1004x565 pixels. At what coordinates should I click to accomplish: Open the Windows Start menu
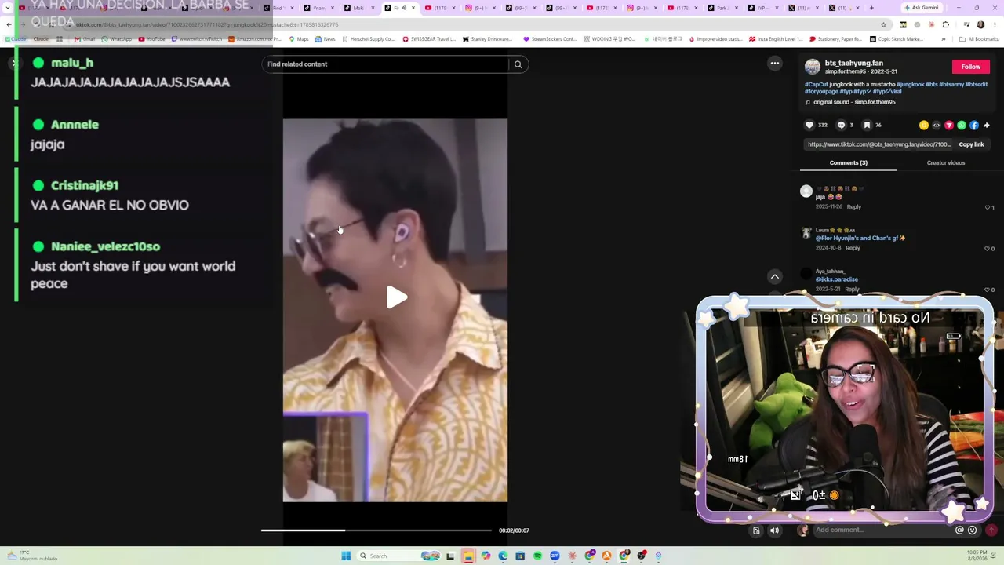coord(346,556)
